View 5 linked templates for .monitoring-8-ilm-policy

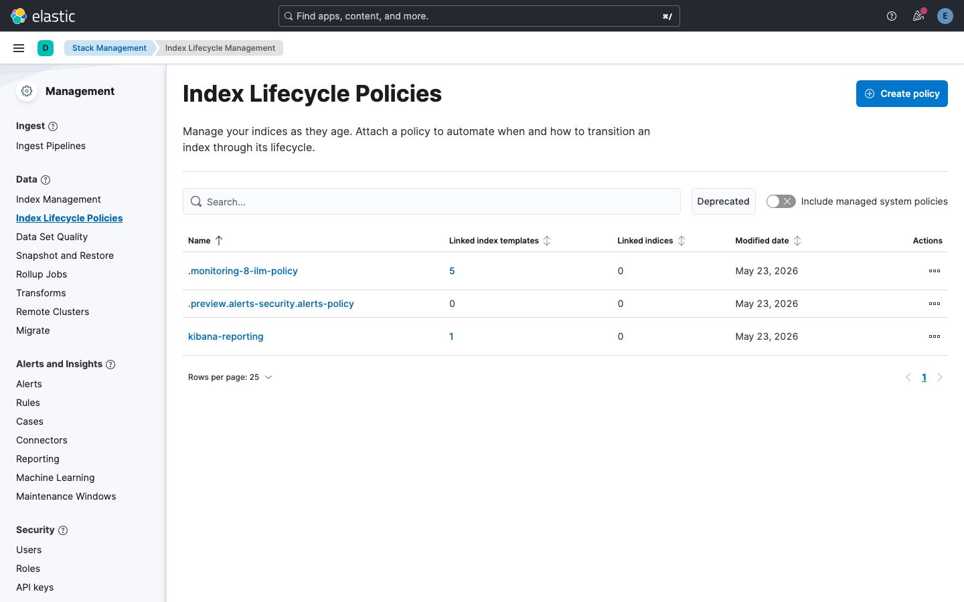(452, 271)
